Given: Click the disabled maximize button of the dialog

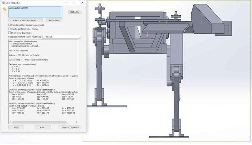Looking at the screenshot, I should coord(74,3).
